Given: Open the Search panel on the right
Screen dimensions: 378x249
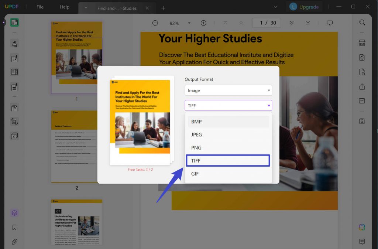Looking at the screenshot, I should pos(361,23).
